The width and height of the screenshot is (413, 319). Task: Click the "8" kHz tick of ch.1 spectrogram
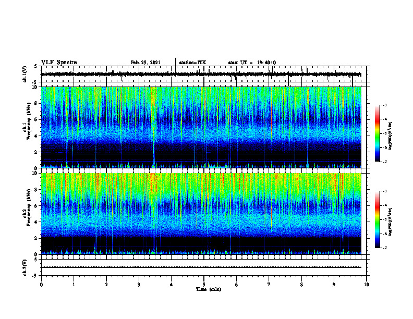tap(37, 103)
